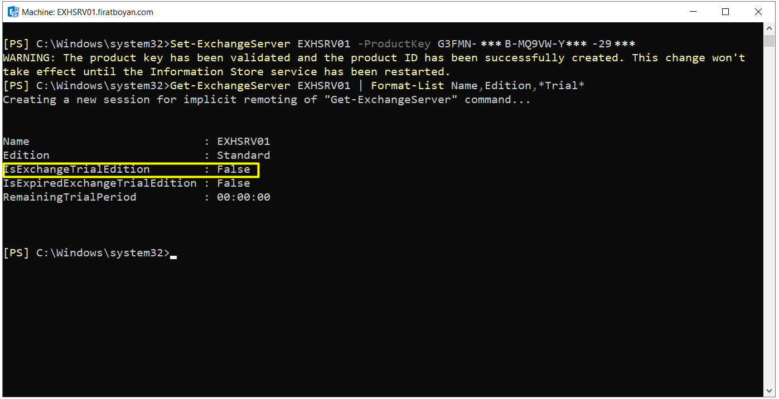Viewport: 779px width, 399px height.
Task: Click the 'Set-ExchangeServer' command text
Action: [x=230, y=44]
